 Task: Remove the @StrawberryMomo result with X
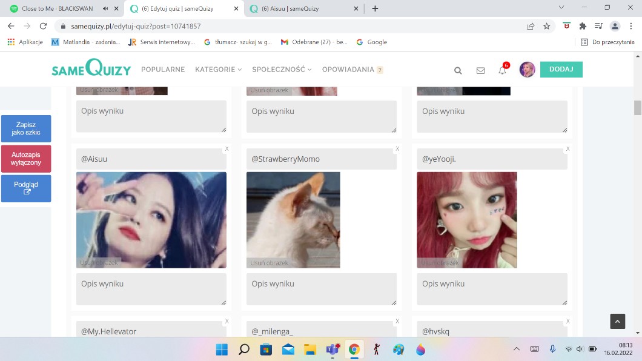[x=397, y=148]
